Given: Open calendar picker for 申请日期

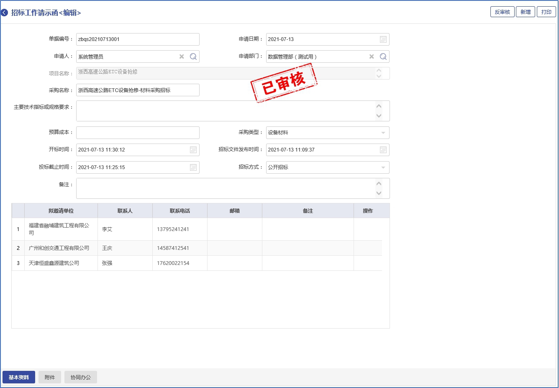Looking at the screenshot, I should pyautogui.click(x=383, y=39).
